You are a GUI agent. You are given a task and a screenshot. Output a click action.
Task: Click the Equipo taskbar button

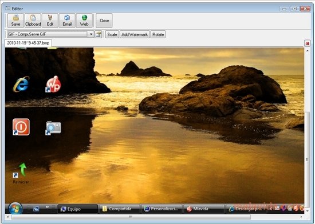[77, 209]
